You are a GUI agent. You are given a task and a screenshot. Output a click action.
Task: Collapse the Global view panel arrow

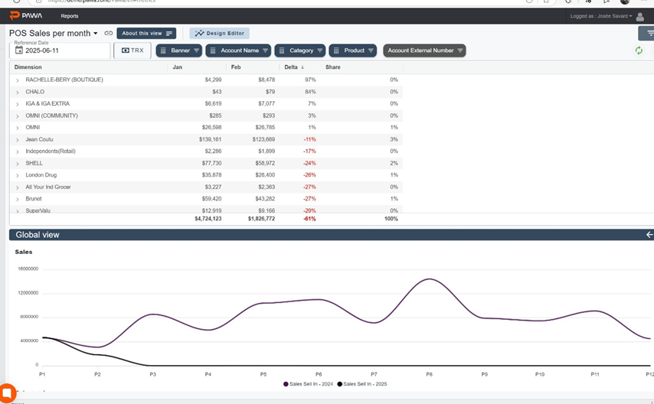point(649,235)
